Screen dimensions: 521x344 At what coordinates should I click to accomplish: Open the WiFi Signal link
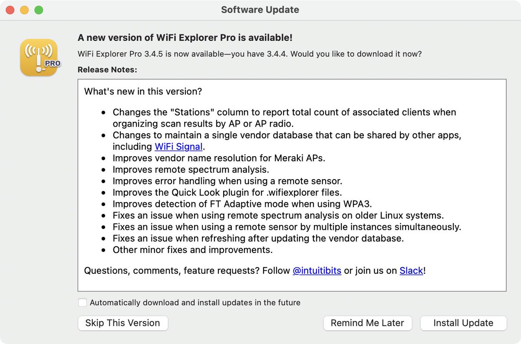pyautogui.click(x=179, y=147)
